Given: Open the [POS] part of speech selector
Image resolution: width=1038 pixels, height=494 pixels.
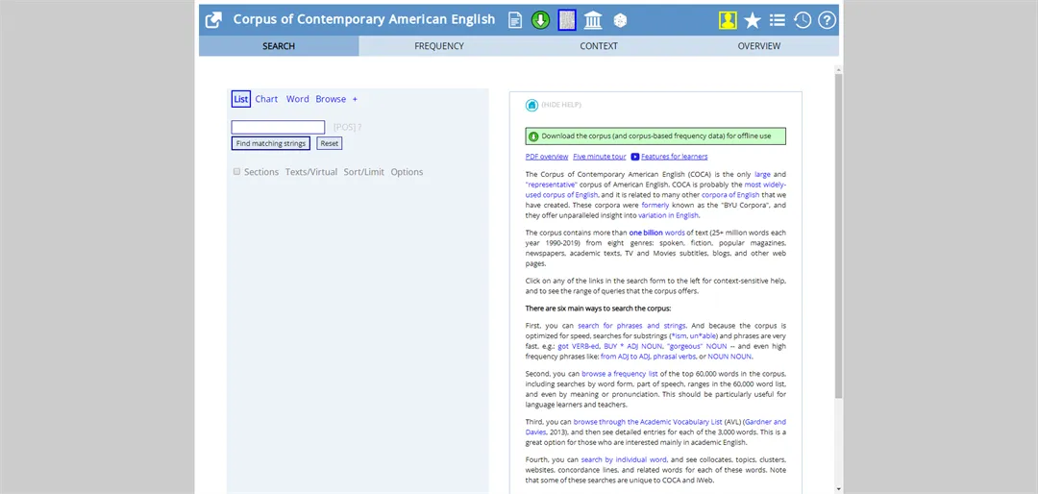Looking at the screenshot, I should (348, 127).
